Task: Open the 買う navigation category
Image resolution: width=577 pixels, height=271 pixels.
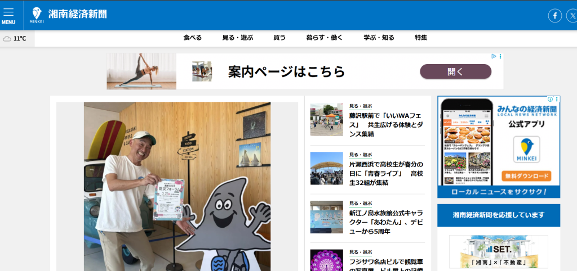Action: point(279,38)
